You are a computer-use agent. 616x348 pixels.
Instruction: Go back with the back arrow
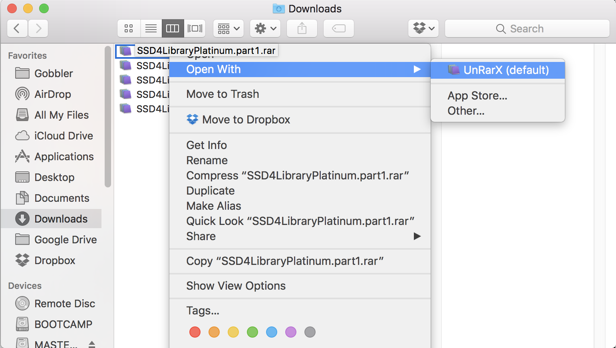17,28
